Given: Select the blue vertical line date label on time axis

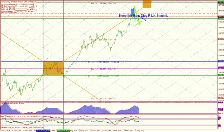Looking at the screenshot, I should (43, 131).
